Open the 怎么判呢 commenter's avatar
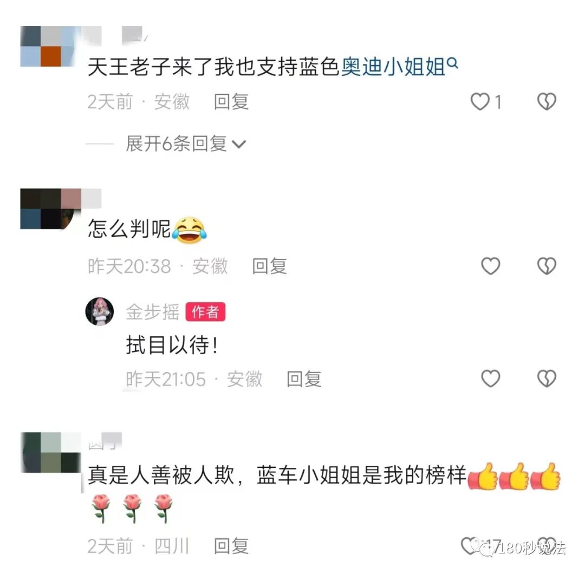Viewport: 585px width, 574px height. tap(50, 208)
